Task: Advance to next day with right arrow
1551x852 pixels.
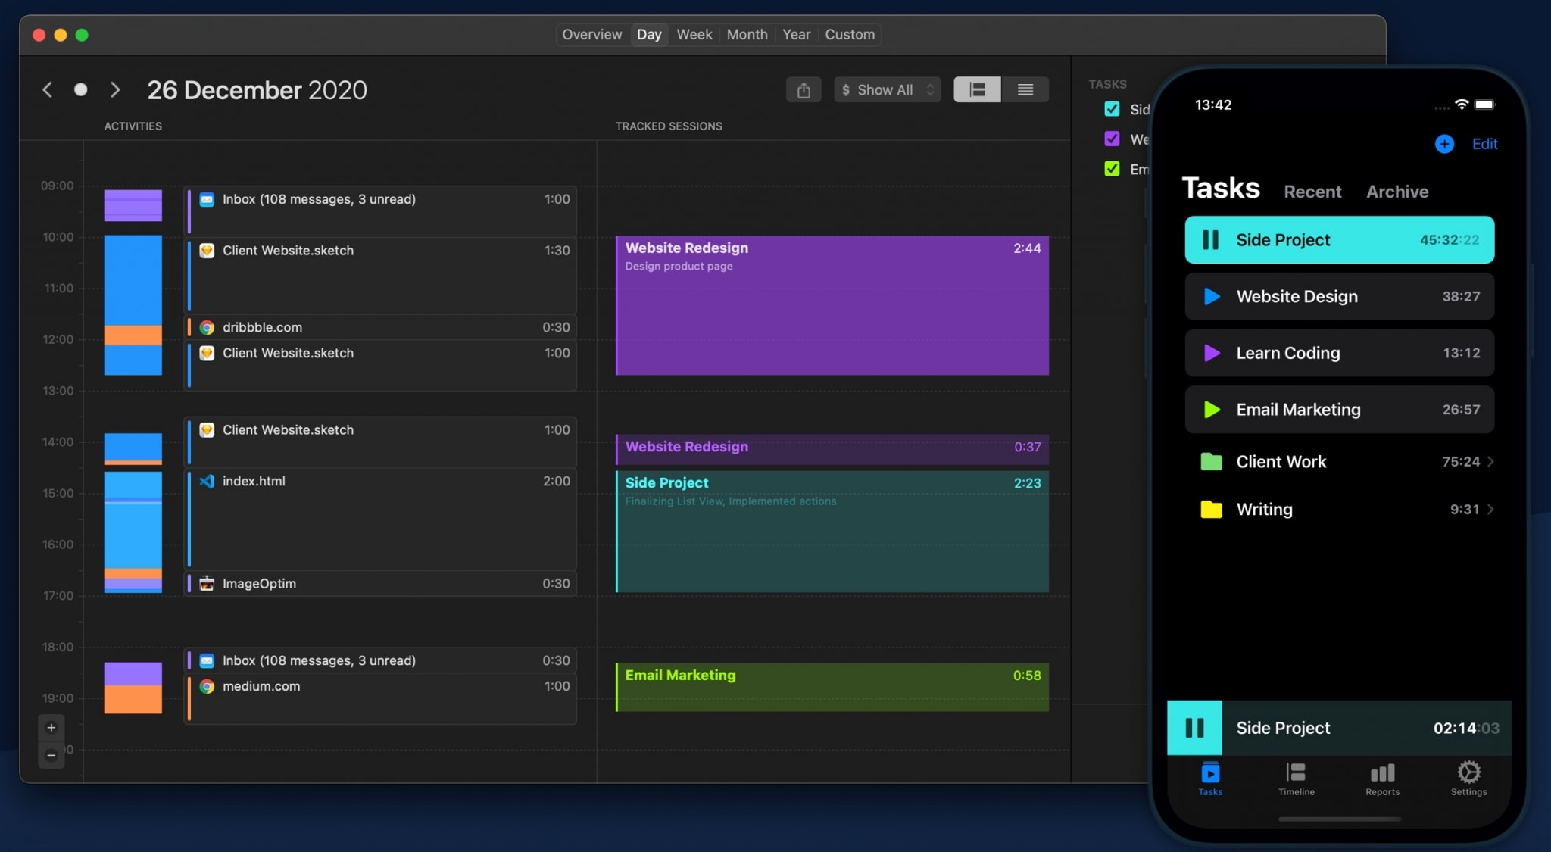Action: click(x=115, y=90)
